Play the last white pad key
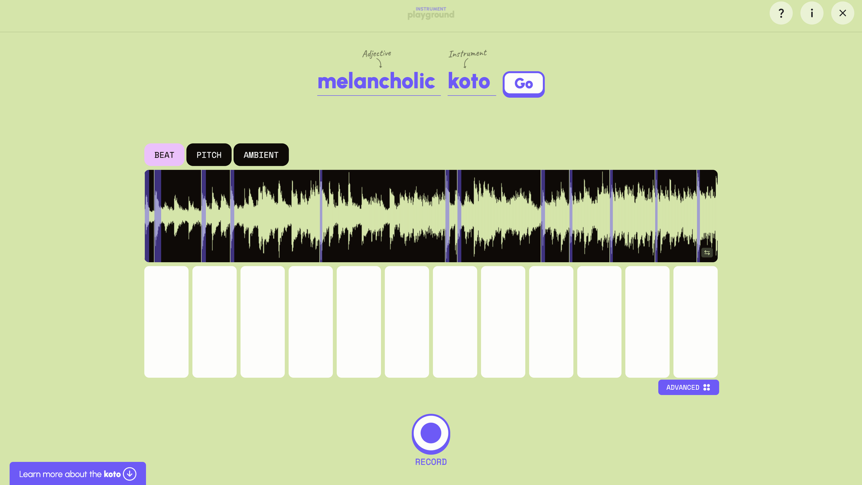Screen dimensions: 862x485 (695, 322)
